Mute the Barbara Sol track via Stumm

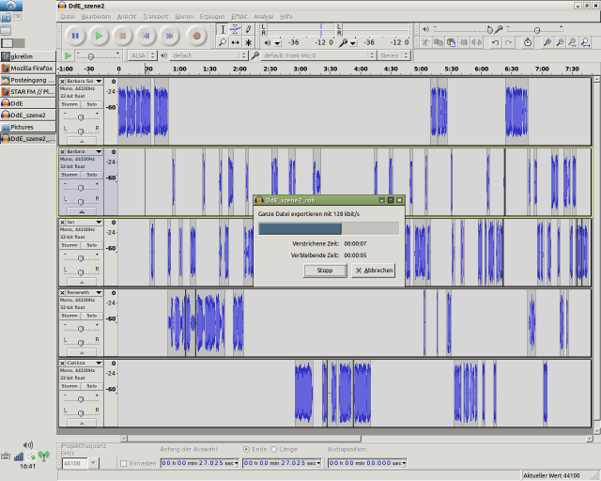pyautogui.click(x=69, y=104)
